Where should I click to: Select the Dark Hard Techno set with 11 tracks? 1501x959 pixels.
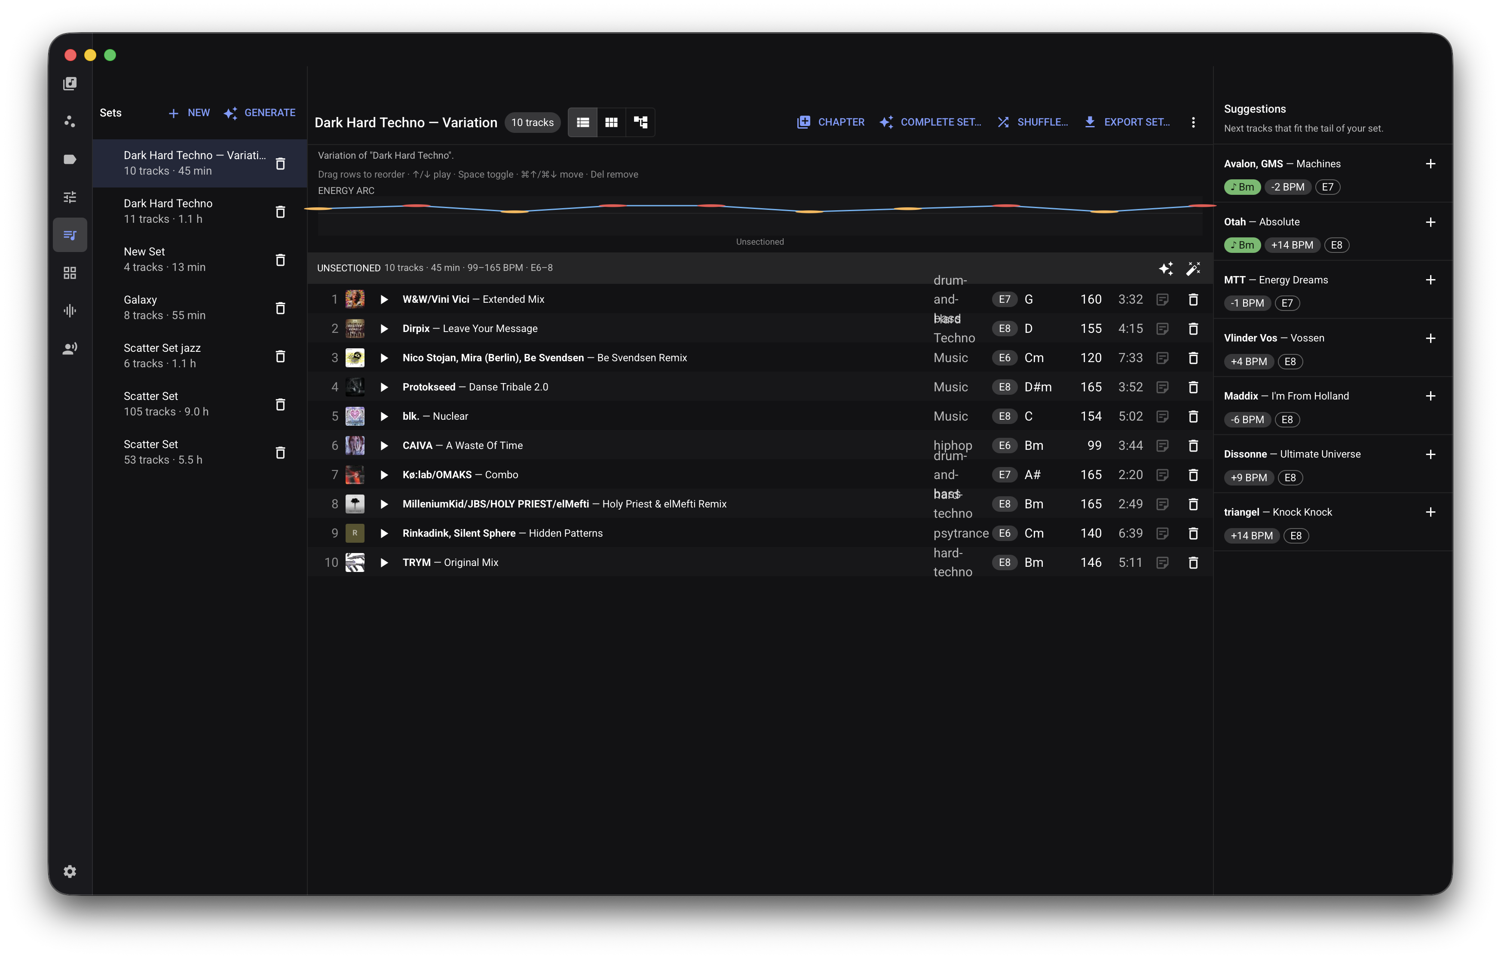199,212
